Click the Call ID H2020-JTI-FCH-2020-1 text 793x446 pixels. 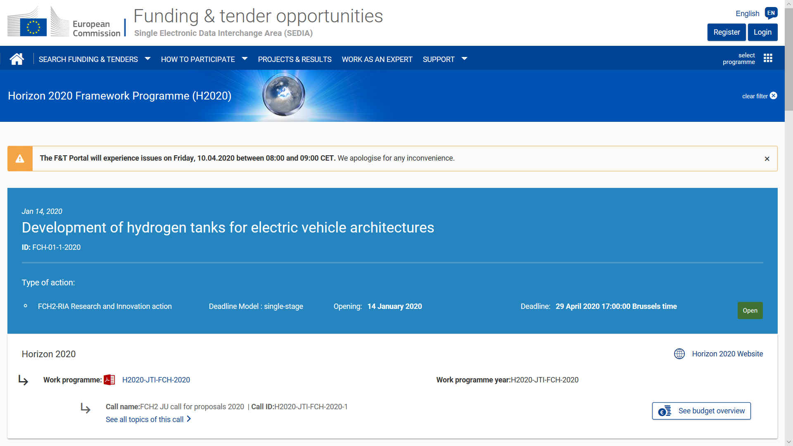tap(299, 407)
